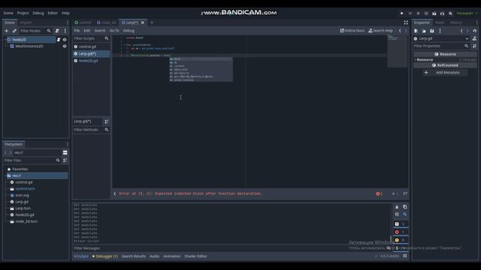Open documentation for Lerp.gd resource
Viewport: 481px width, 270px height.
pyautogui.click(x=474, y=38)
